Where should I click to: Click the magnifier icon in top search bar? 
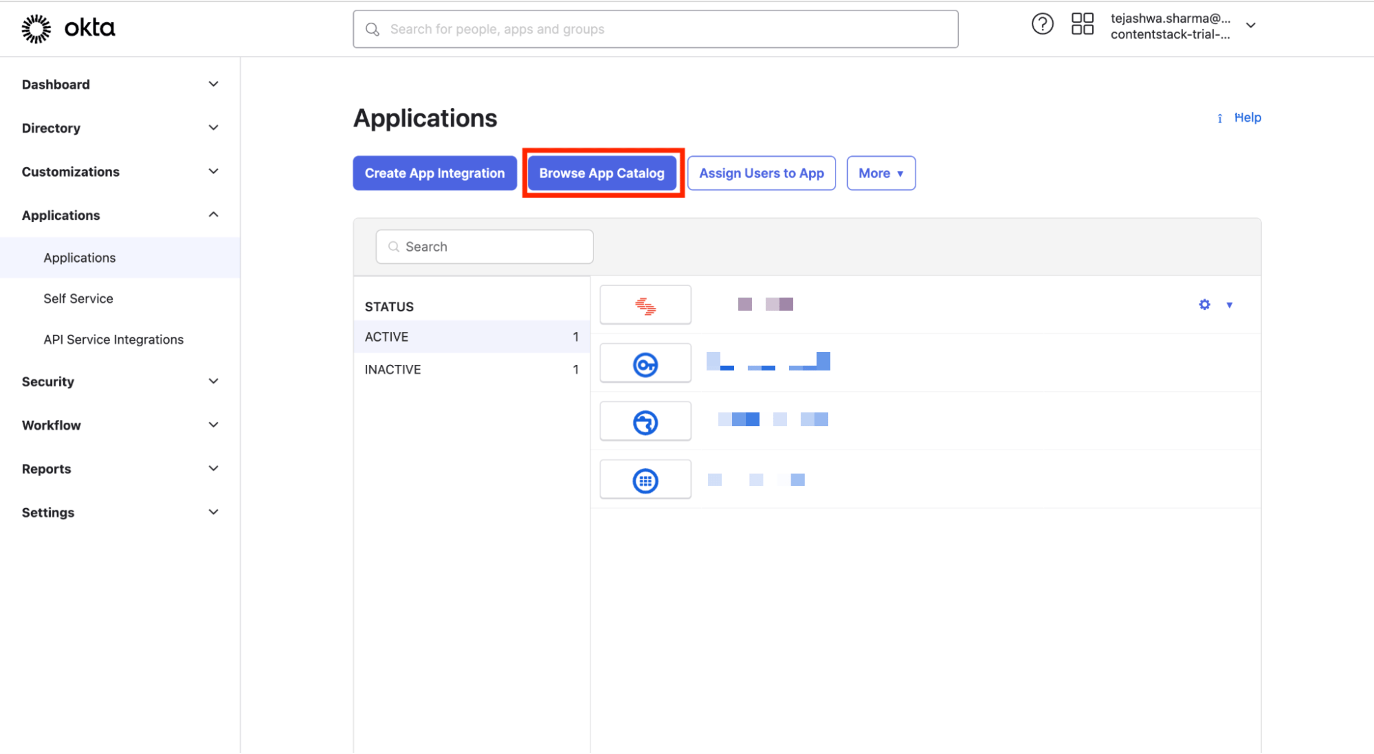(x=372, y=29)
